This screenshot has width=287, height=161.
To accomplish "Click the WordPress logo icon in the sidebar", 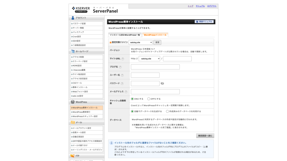I will 73,102.
